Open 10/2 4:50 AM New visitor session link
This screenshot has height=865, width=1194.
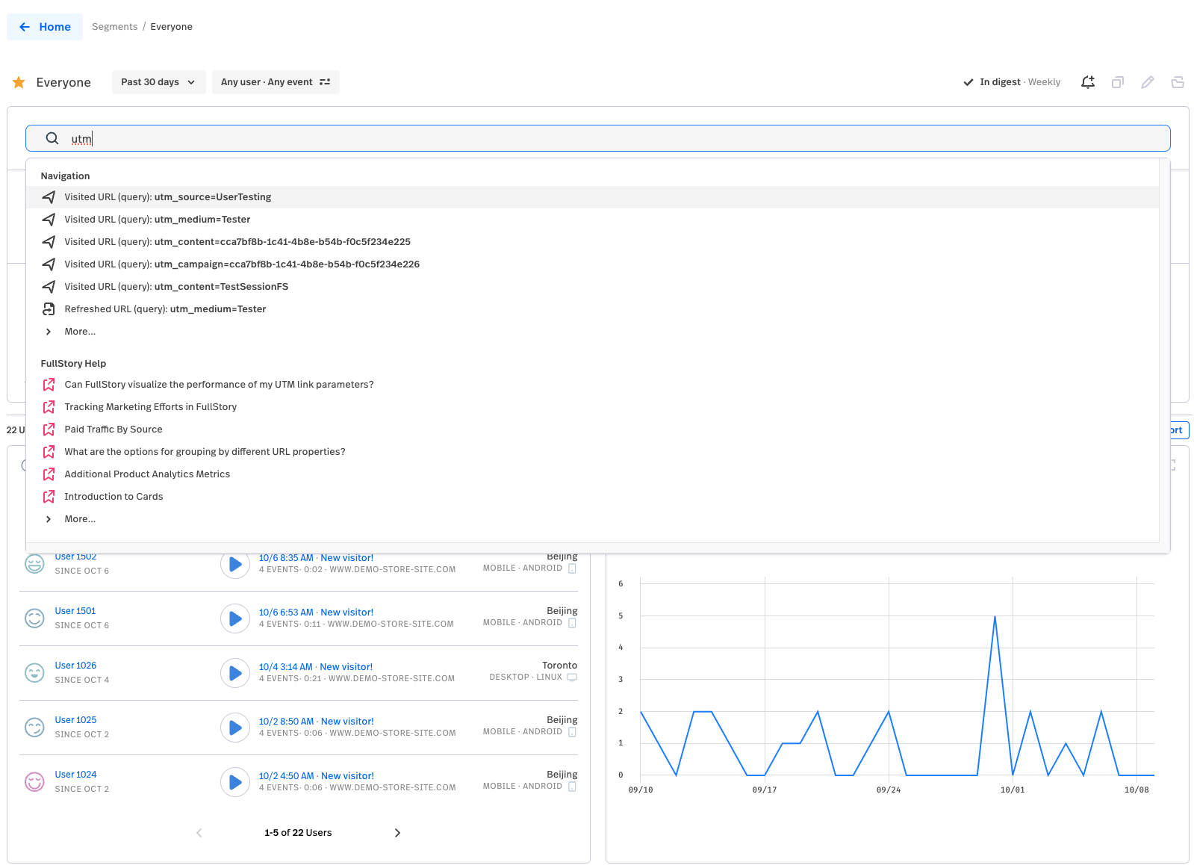point(316,776)
